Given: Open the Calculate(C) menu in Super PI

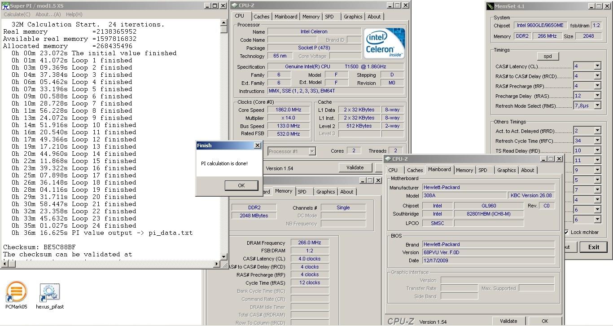Looking at the screenshot, I should 17,14.
